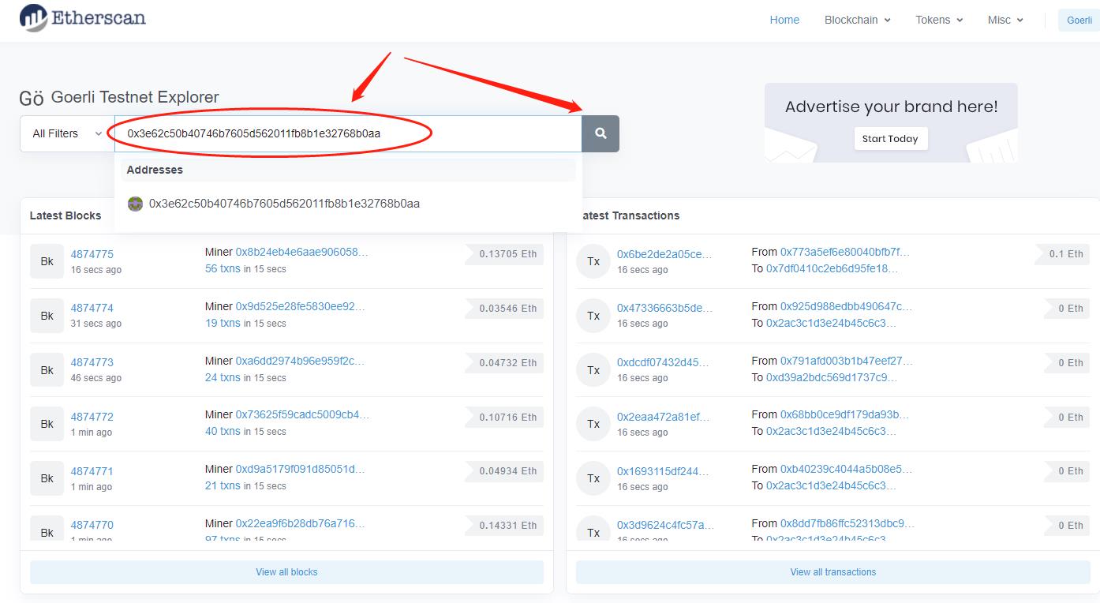Open sender address 0xb40239c4044a5b08e5
The height and width of the screenshot is (603, 1100).
(847, 469)
